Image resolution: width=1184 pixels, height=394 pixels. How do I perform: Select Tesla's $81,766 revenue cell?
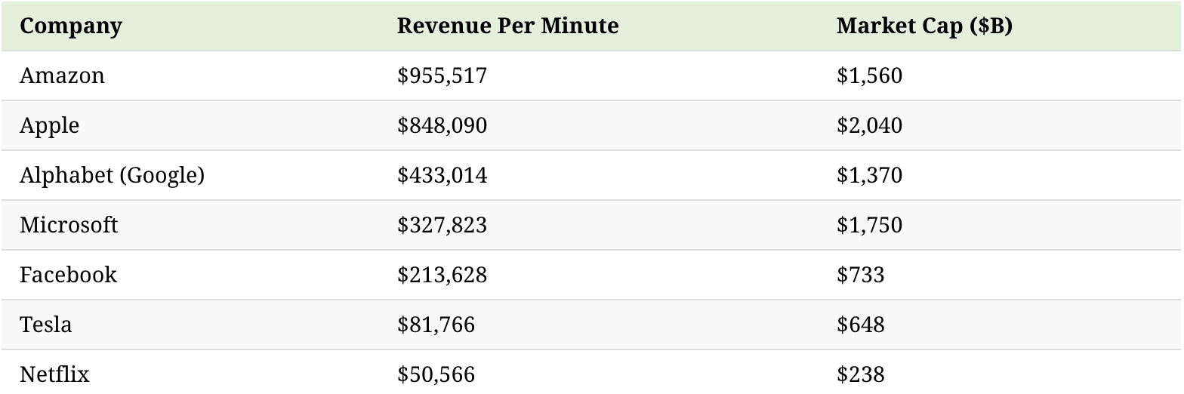pos(436,325)
